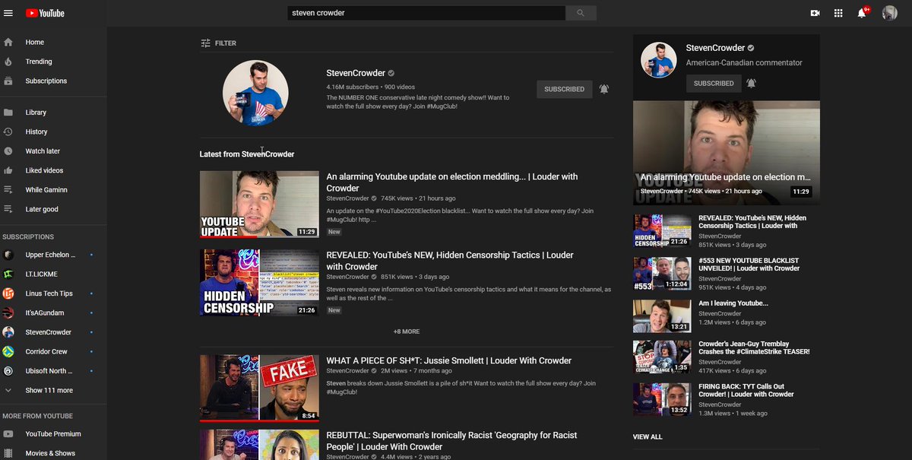Viewport: 912px width, 460px height.
Task: Open the YouTube apps grid
Action: pos(838,13)
